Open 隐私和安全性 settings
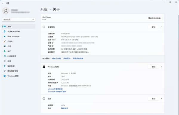 (19, 71)
